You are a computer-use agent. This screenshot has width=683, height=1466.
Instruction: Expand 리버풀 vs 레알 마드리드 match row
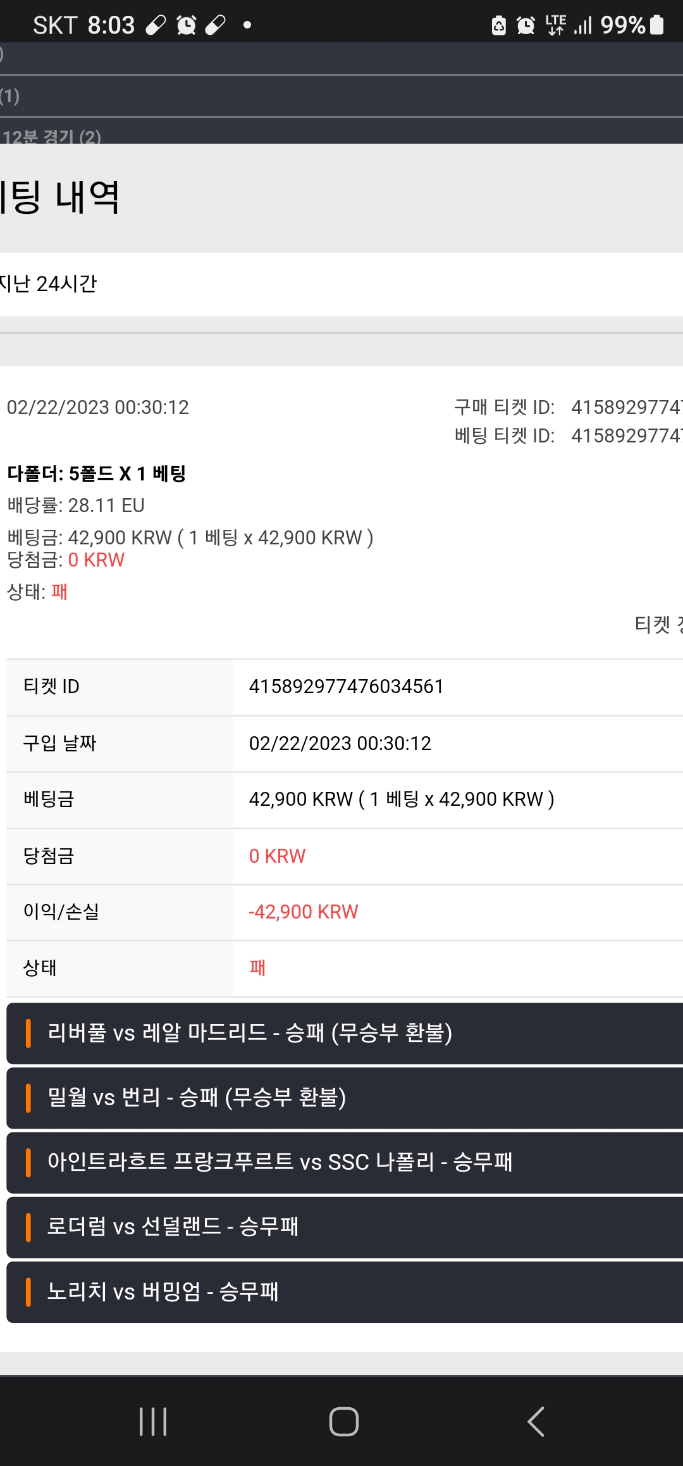[345, 1033]
